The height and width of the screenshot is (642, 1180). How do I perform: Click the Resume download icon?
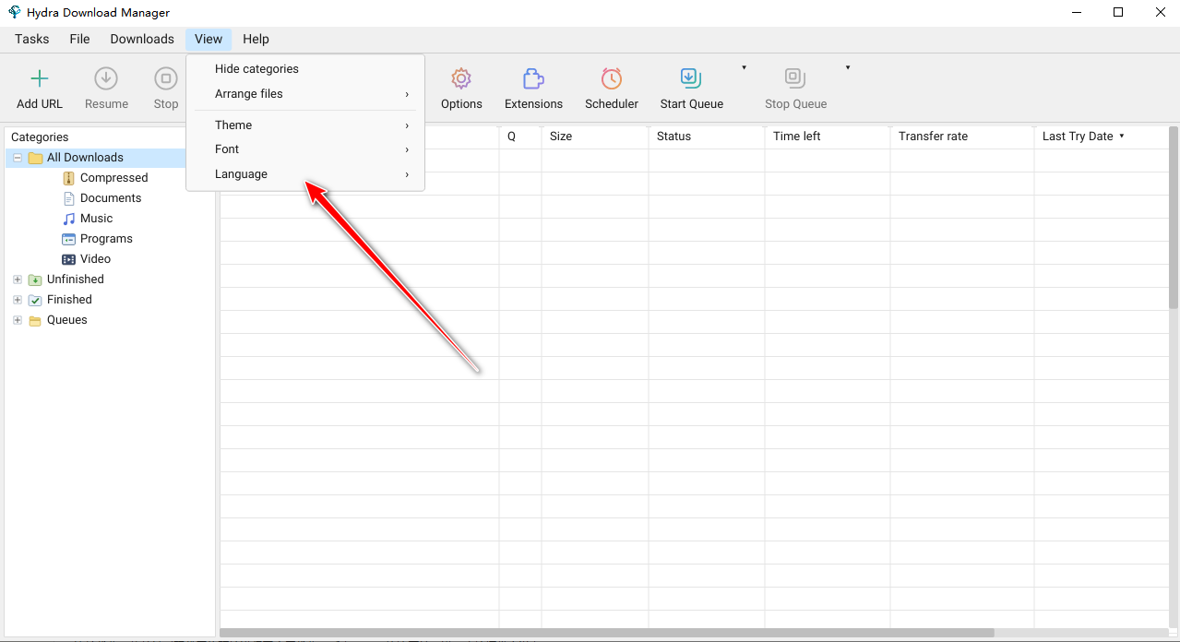coord(106,78)
